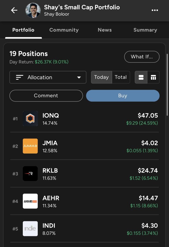
Task: Tap the AEHR logo icon
Action: (30, 201)
